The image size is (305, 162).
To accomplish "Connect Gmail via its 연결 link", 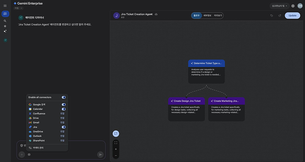I will (x=62, y=122).
